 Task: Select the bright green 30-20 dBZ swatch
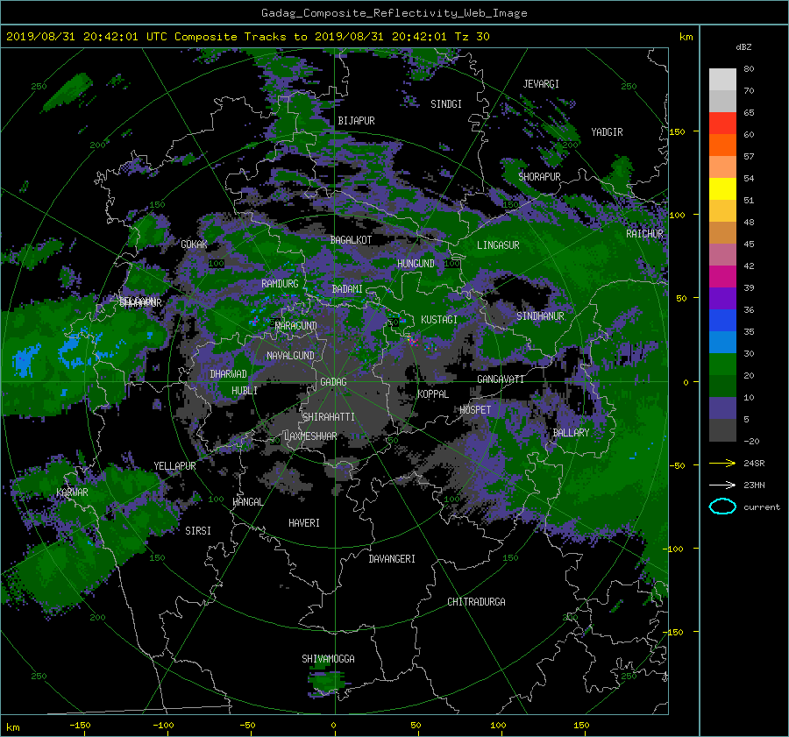pos(722,364)
